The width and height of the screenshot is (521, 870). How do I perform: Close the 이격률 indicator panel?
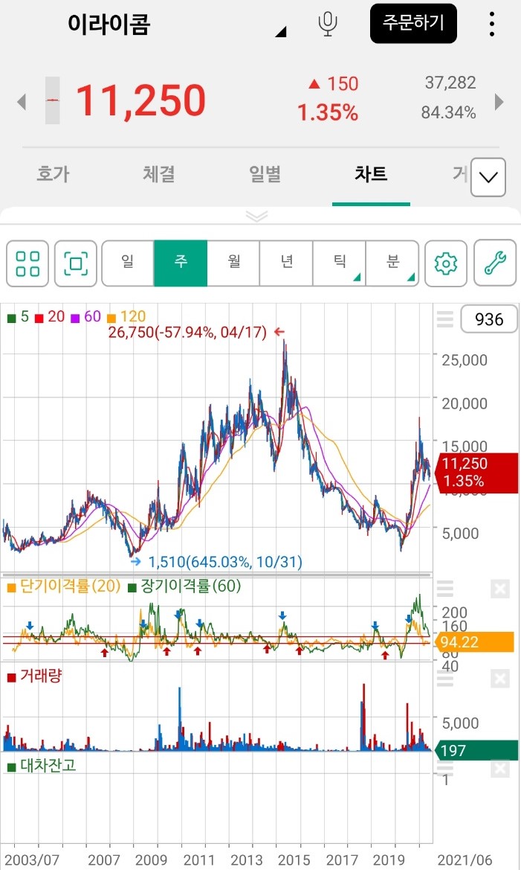[500, 589]
